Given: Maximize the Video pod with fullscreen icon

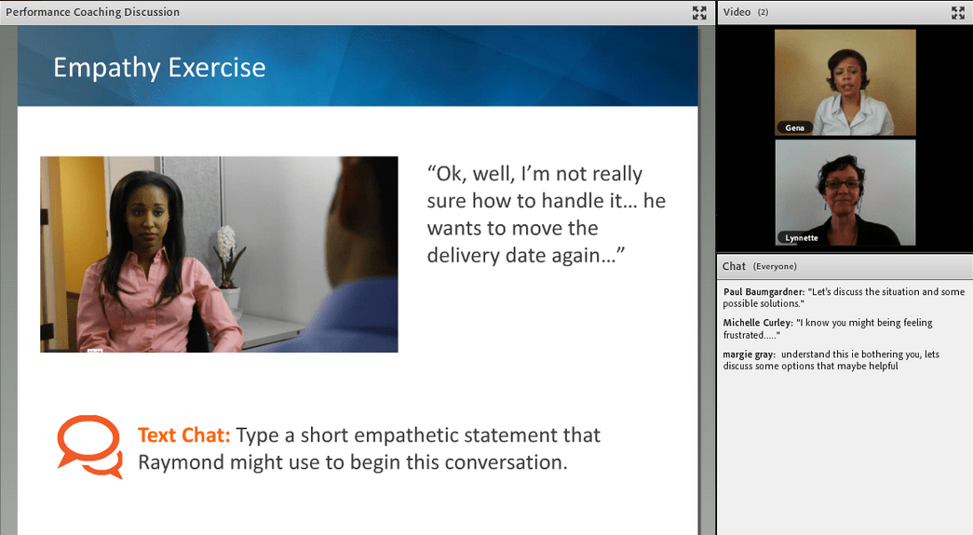Looking at the screenshot, I should 958,12.
